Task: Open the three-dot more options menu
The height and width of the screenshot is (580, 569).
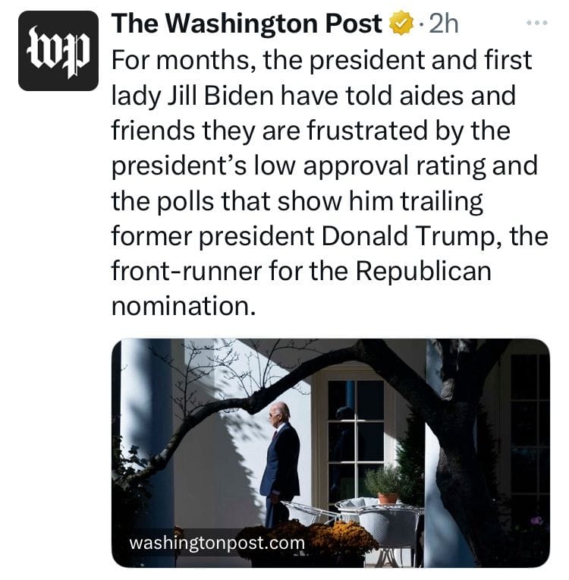Action: pos(536,24)
